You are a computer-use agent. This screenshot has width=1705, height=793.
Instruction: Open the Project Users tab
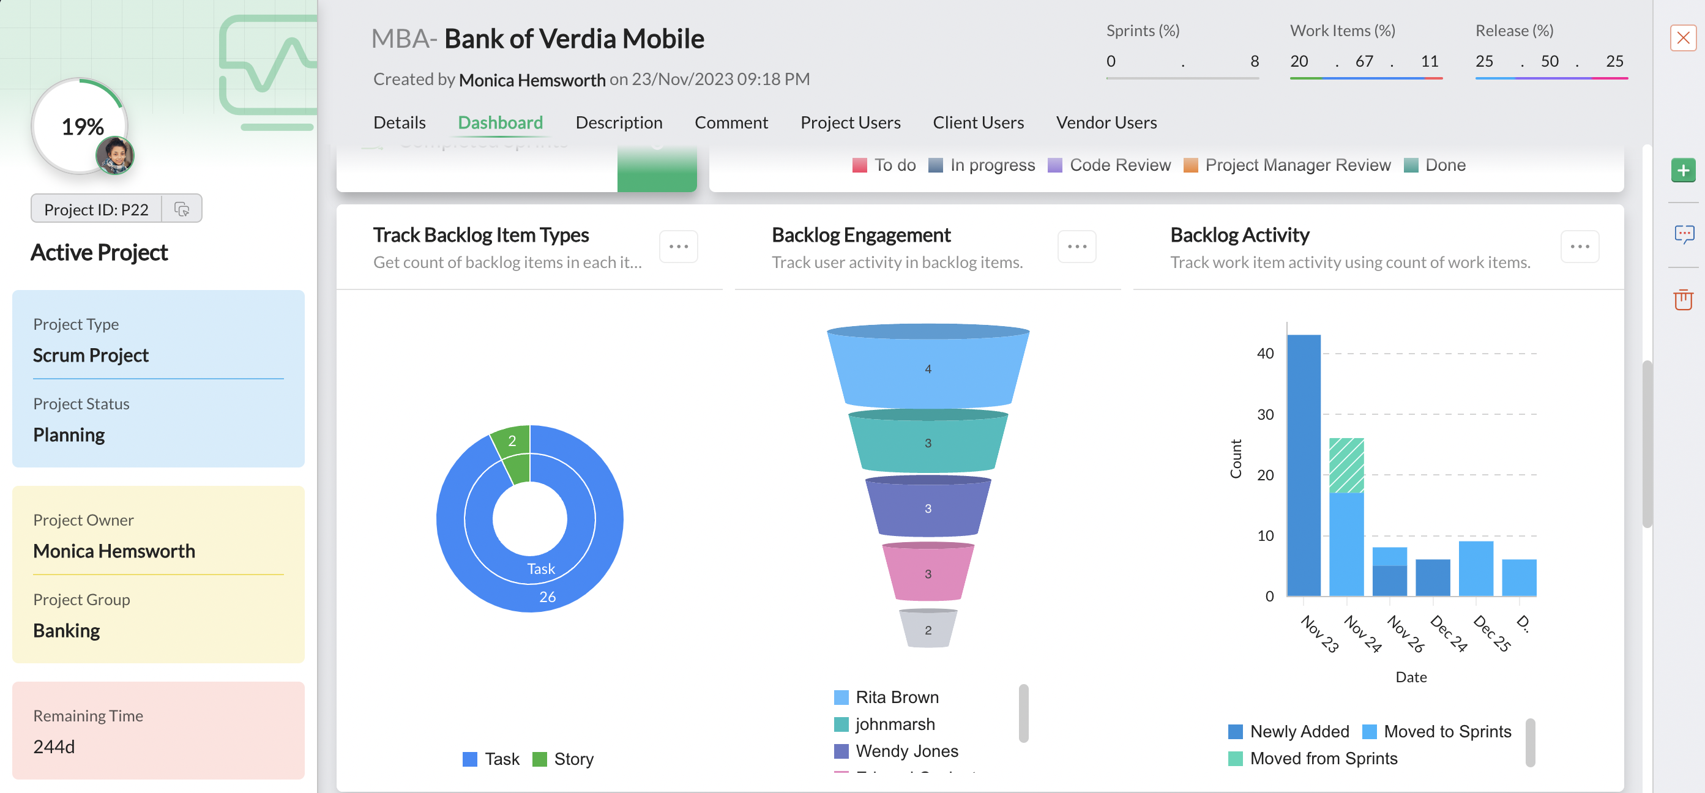click(850, 122)
